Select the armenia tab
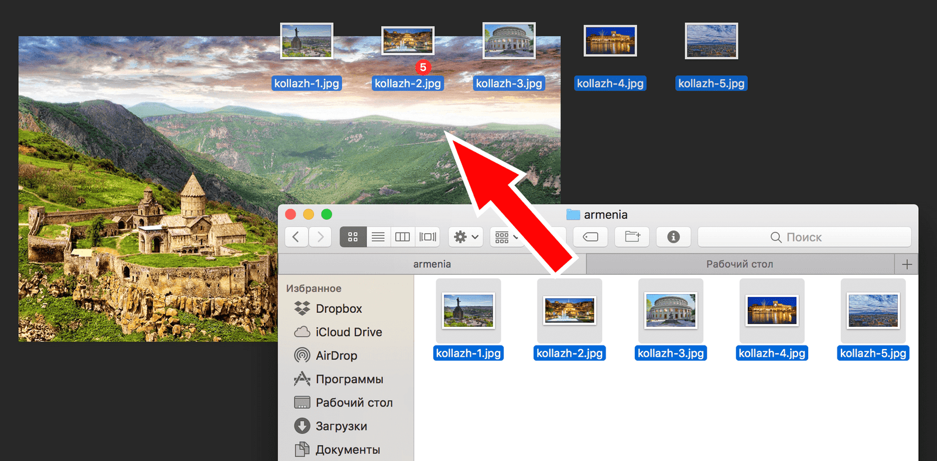Screen dimensions: 937x461 (432, 264)
